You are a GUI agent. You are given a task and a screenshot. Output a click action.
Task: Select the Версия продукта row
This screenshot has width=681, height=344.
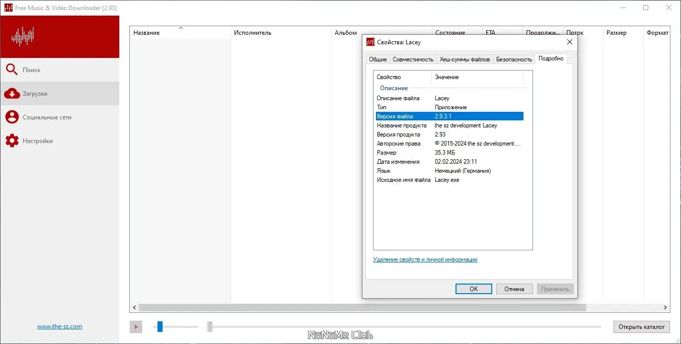pyautogui.click(x=449, y=134)
